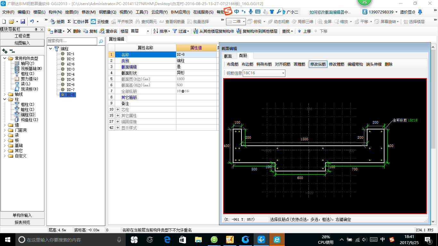Select 构造柱(Z) in navigation tree
The image size is (438, 246).
pos(29,120)
